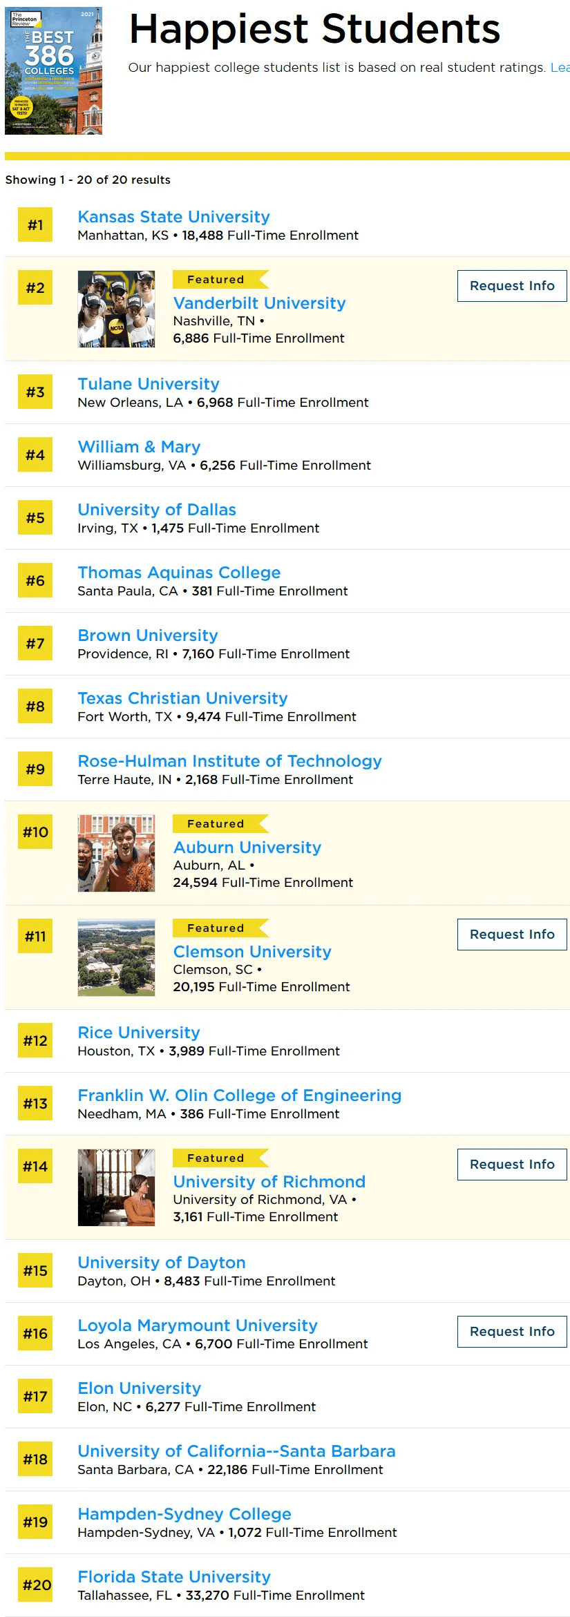
Task: Open the Vanderbilt University team photo thumbnail
Action: coord(116,309)
